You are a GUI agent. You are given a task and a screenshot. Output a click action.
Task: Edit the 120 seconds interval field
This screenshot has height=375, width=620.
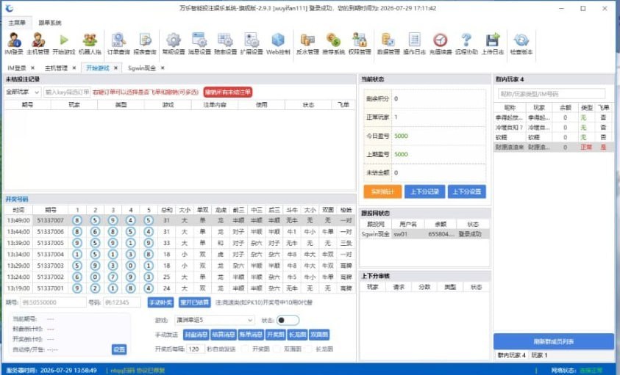(196, 349)
